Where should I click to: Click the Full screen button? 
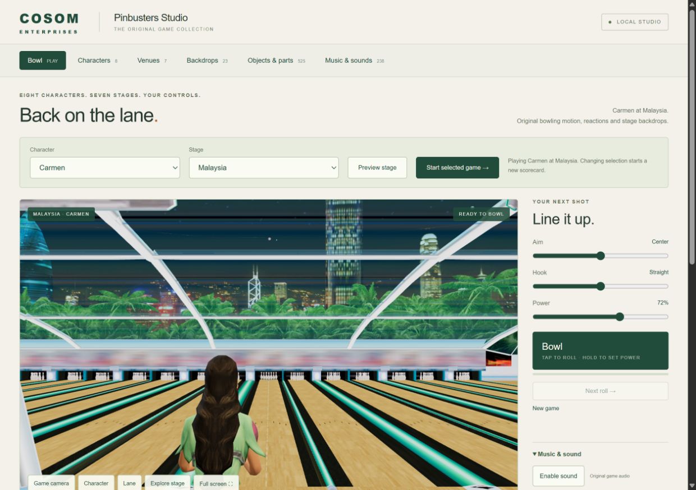pyautogui.click(x=216, y=483)
